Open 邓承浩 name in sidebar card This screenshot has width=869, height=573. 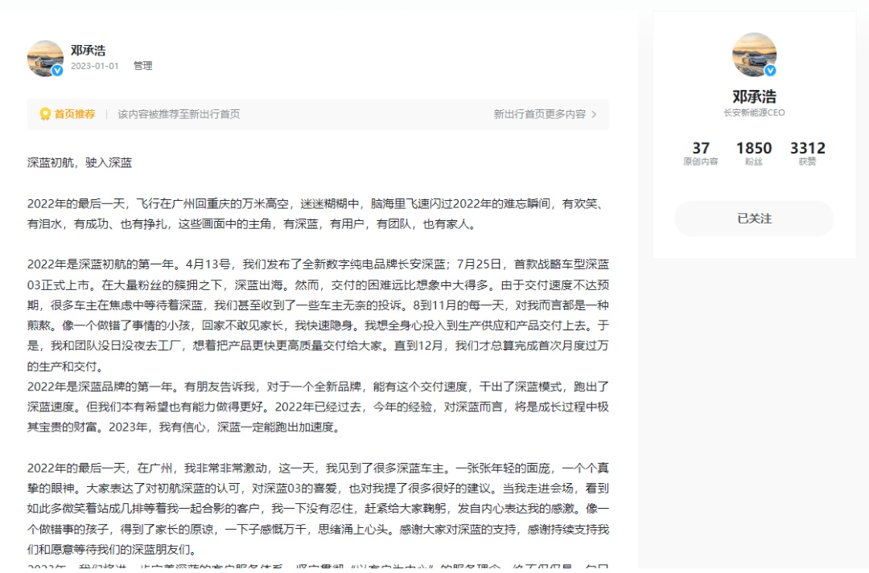[754, 97]
